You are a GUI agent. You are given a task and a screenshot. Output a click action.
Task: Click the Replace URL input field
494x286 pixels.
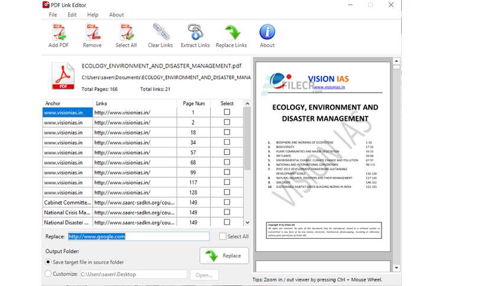point(139,236)
